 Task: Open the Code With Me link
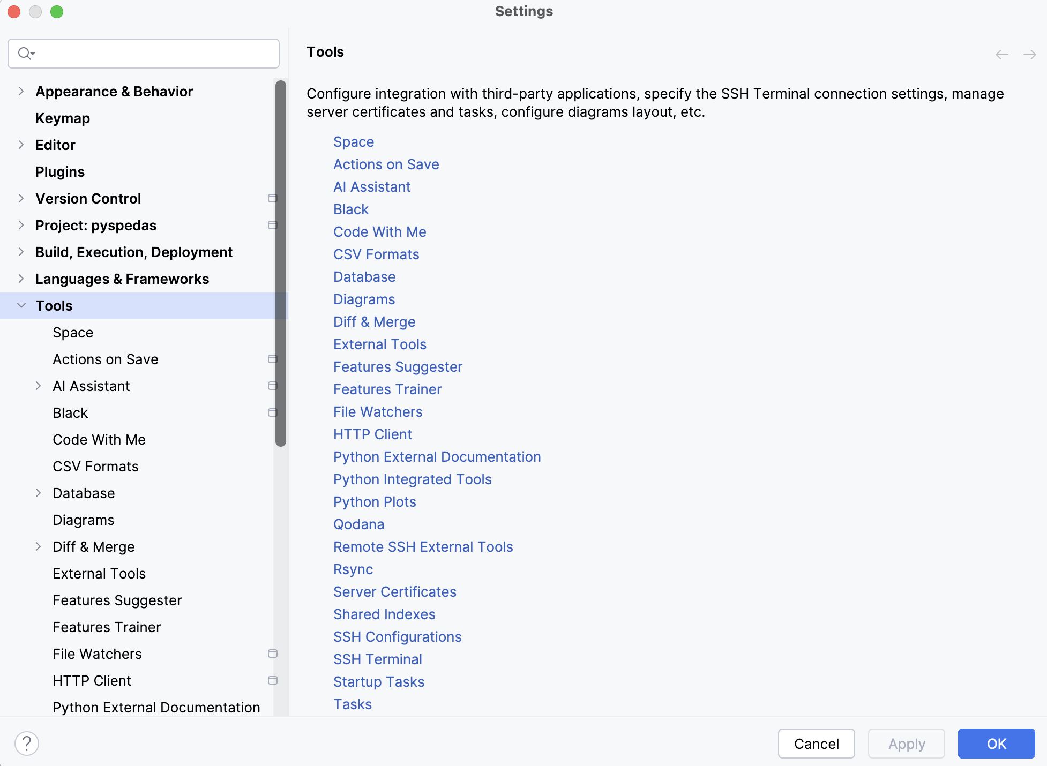click(x=380, y=232)
